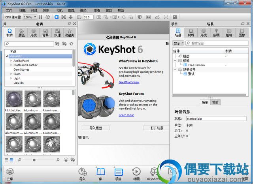Screen dimensions: 253x184
Task: Click the zoom-out magnifier beside thumbnail slider
Action: tap(19, 160)
